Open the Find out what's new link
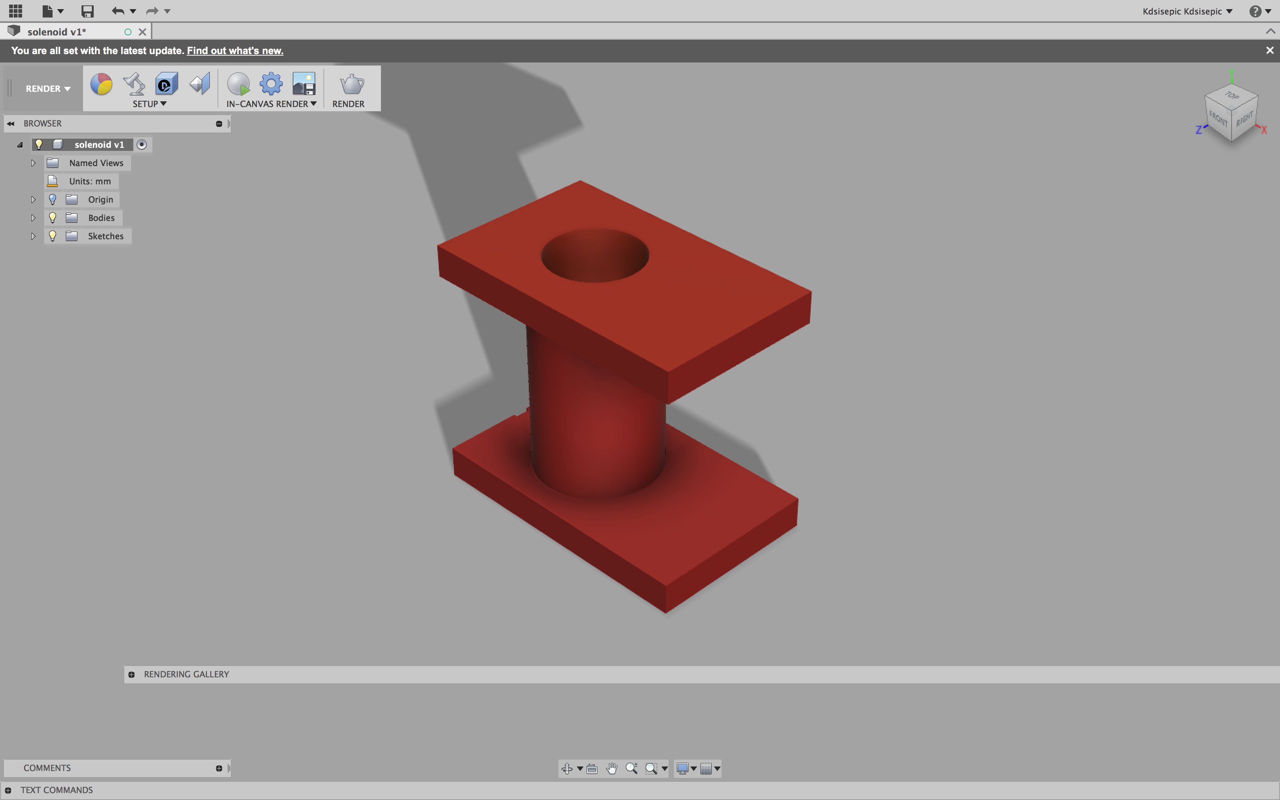The width and height of the screenshot is (1280, 800). [x=235, y=50]
